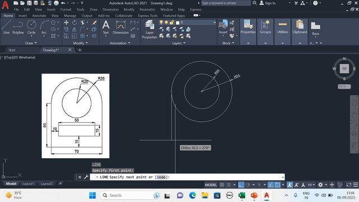Toggle the drawing grid display
359x202 pixels.
point(222,185)
